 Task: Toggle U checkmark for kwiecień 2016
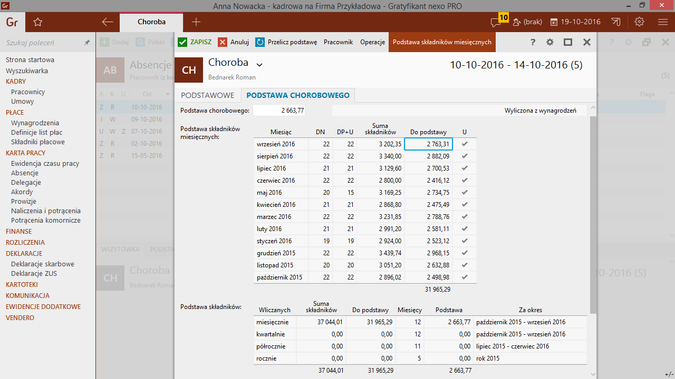pyautogui.click(x=465, y=204)
